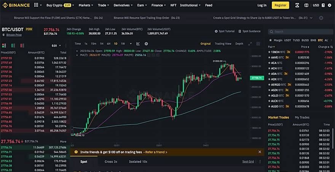This screenshot has width=335, height=172.
Task: Open the help center icon beside USD
Action: [323, 5]
